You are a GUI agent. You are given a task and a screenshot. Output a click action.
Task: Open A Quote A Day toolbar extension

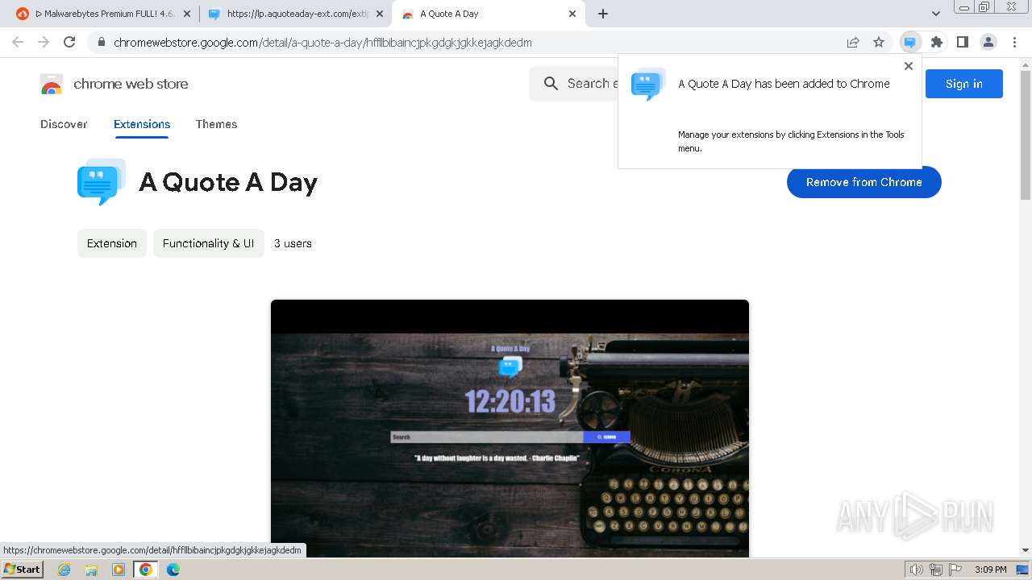910,42
